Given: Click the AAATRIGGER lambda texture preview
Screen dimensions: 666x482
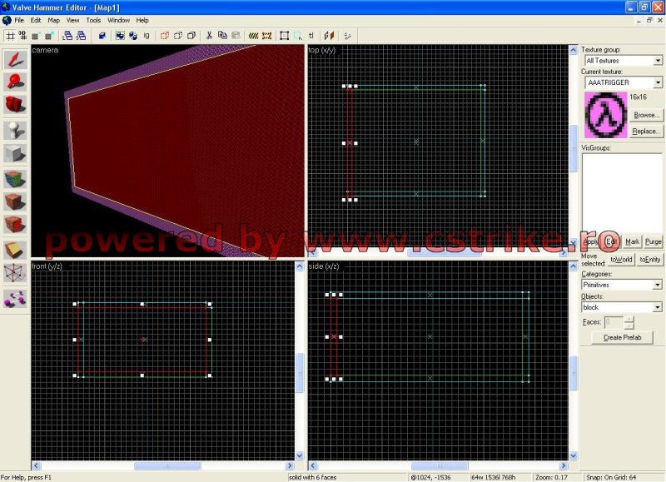Looking at the screenshot, I should 604,115.
